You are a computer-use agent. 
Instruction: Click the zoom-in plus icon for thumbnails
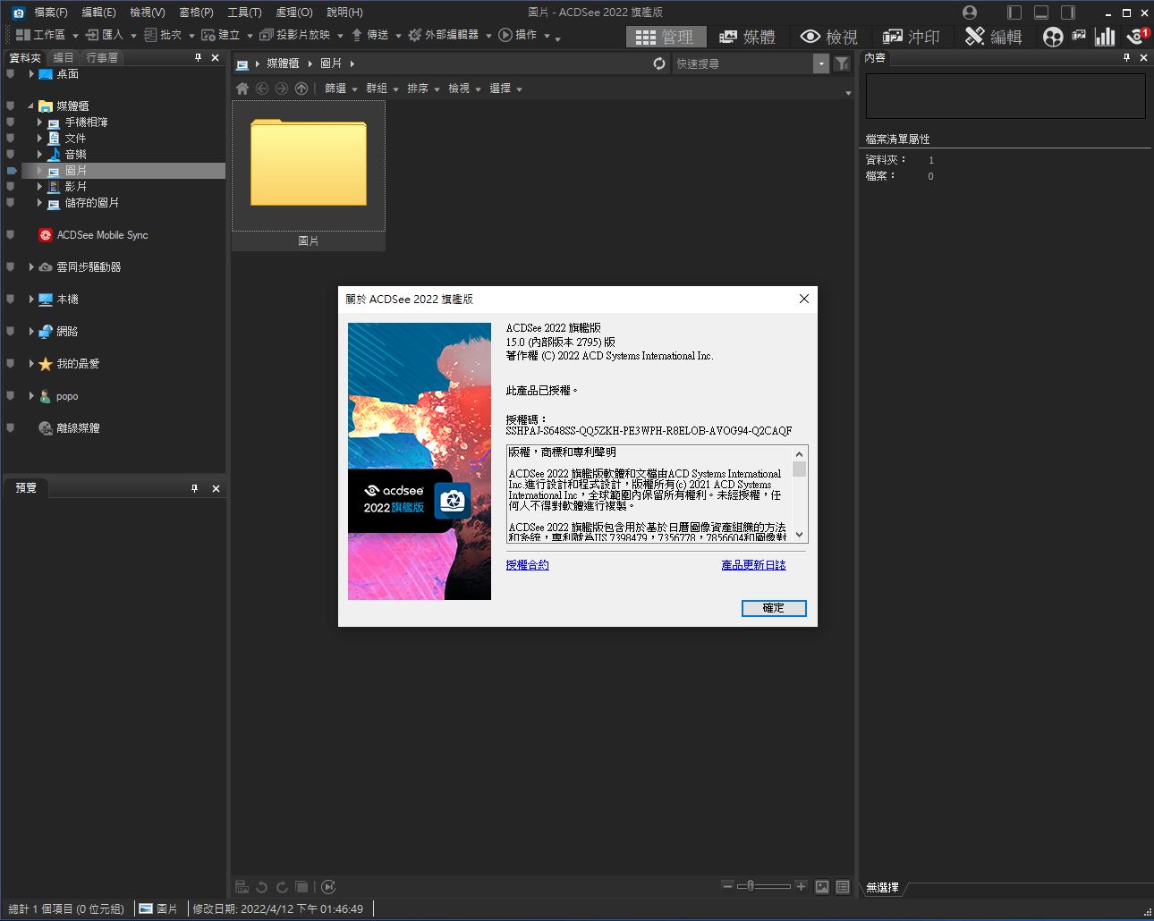801,886
